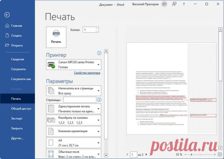Click the back arrow to exit backstage view
The image size is (224, 159).
coord(7,15)
